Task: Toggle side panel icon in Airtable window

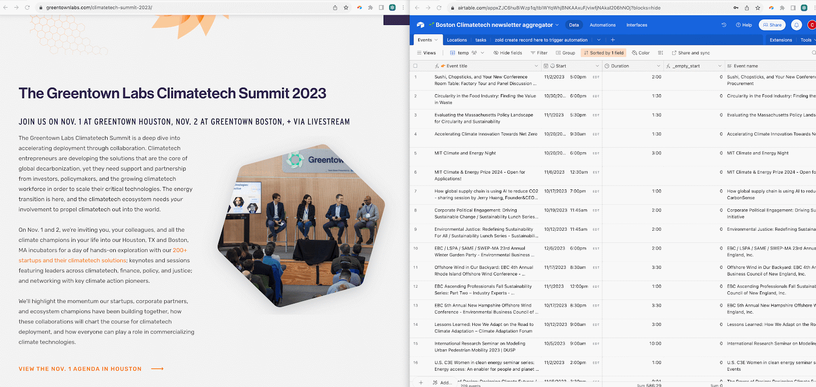Action: pos(793,8)
